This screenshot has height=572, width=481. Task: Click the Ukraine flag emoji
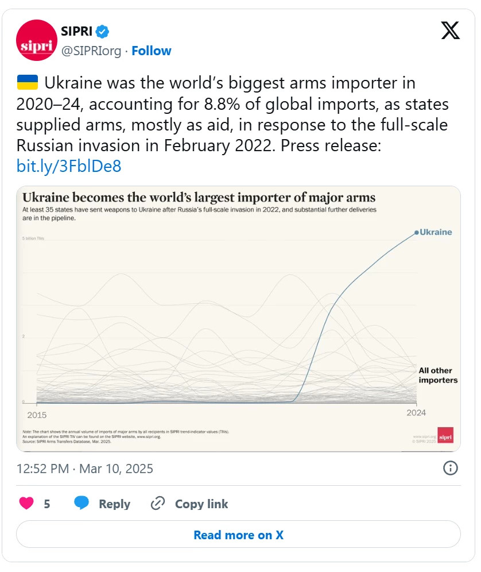[x=28, y=82]
